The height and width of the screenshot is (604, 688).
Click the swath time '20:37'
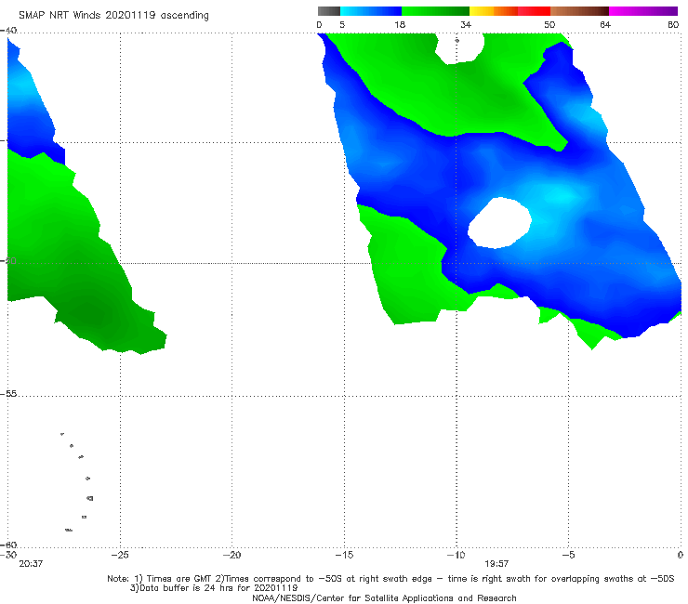tap(31, 564)
